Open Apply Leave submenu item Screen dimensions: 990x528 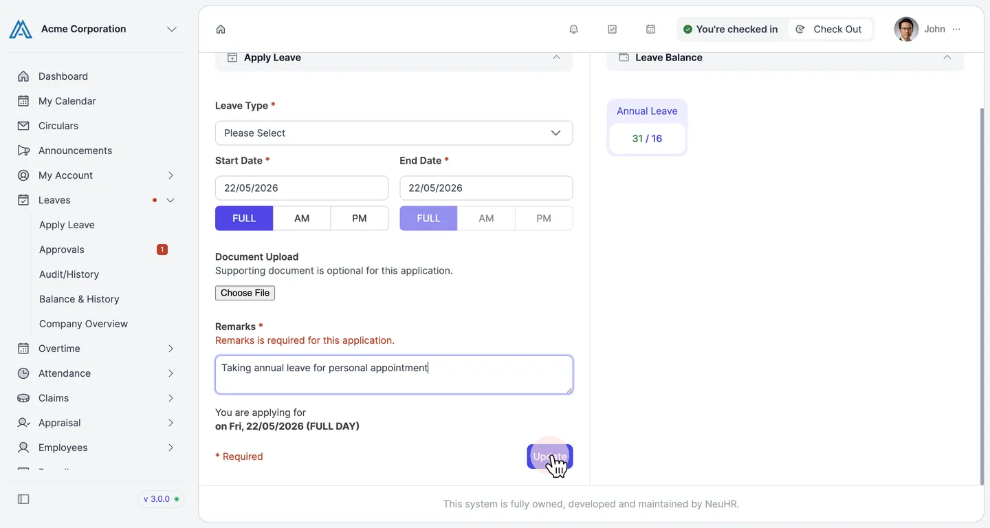point(67,225)
